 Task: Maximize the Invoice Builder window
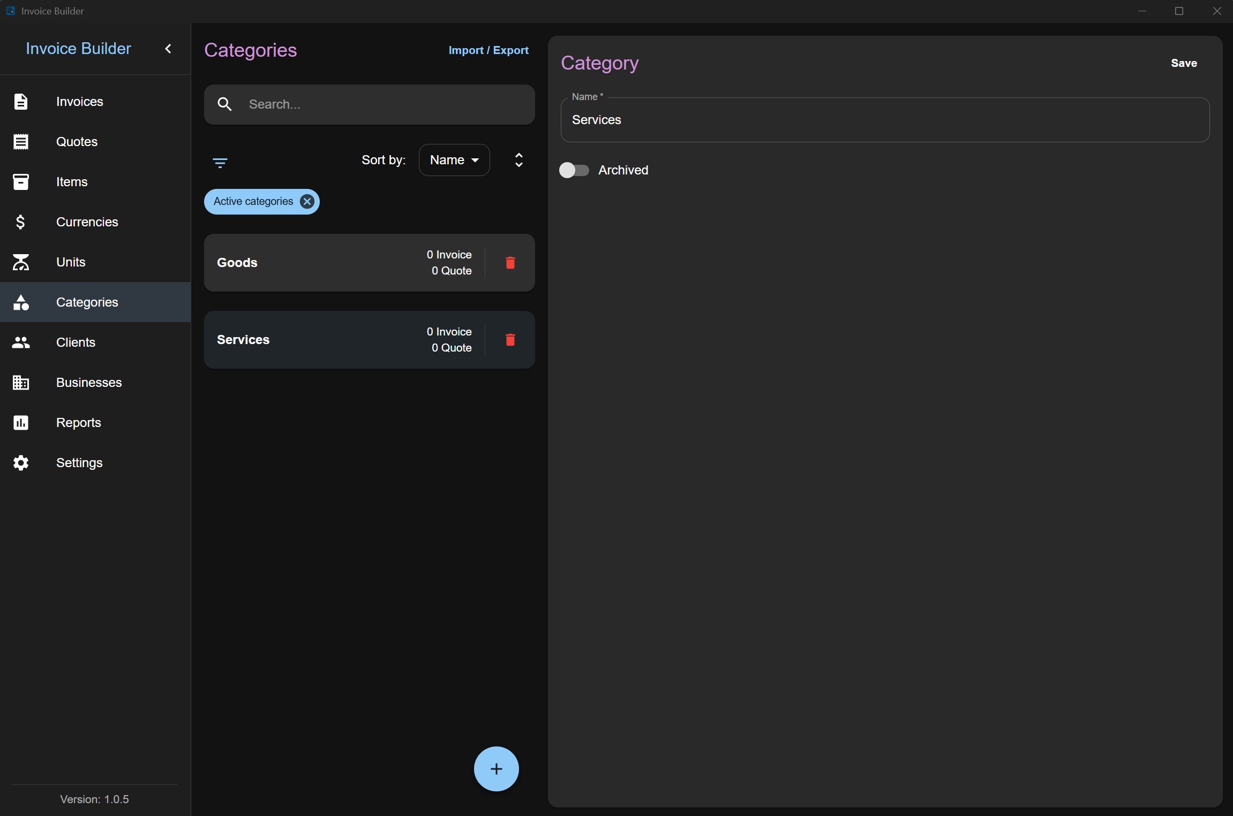tap(1179, 11)
